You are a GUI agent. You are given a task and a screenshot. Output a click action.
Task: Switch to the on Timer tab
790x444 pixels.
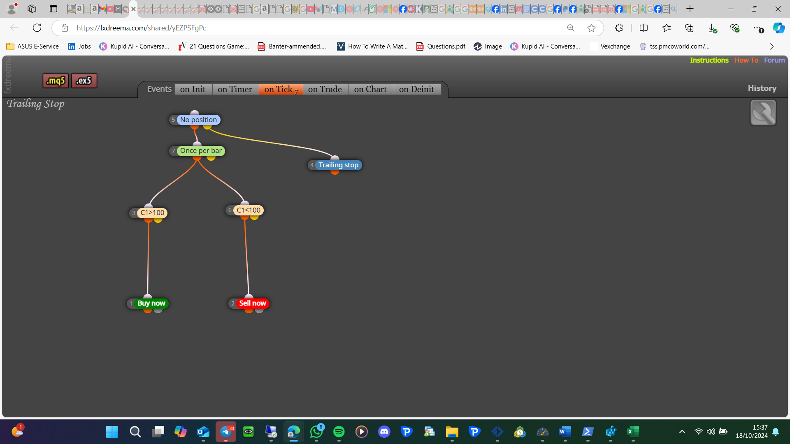(235, 89)
